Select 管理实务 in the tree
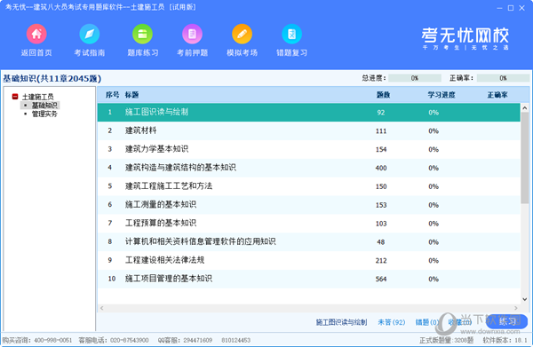Image resolution: width=533 pixels, height=347 pixels. (44, 114)
